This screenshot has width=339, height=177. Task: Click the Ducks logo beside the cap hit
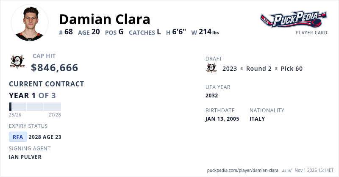[x=17, y=62]
